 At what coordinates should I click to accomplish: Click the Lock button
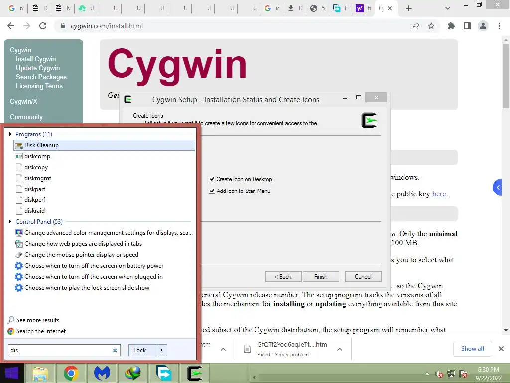pyautogui.click(x=143, y=350)
